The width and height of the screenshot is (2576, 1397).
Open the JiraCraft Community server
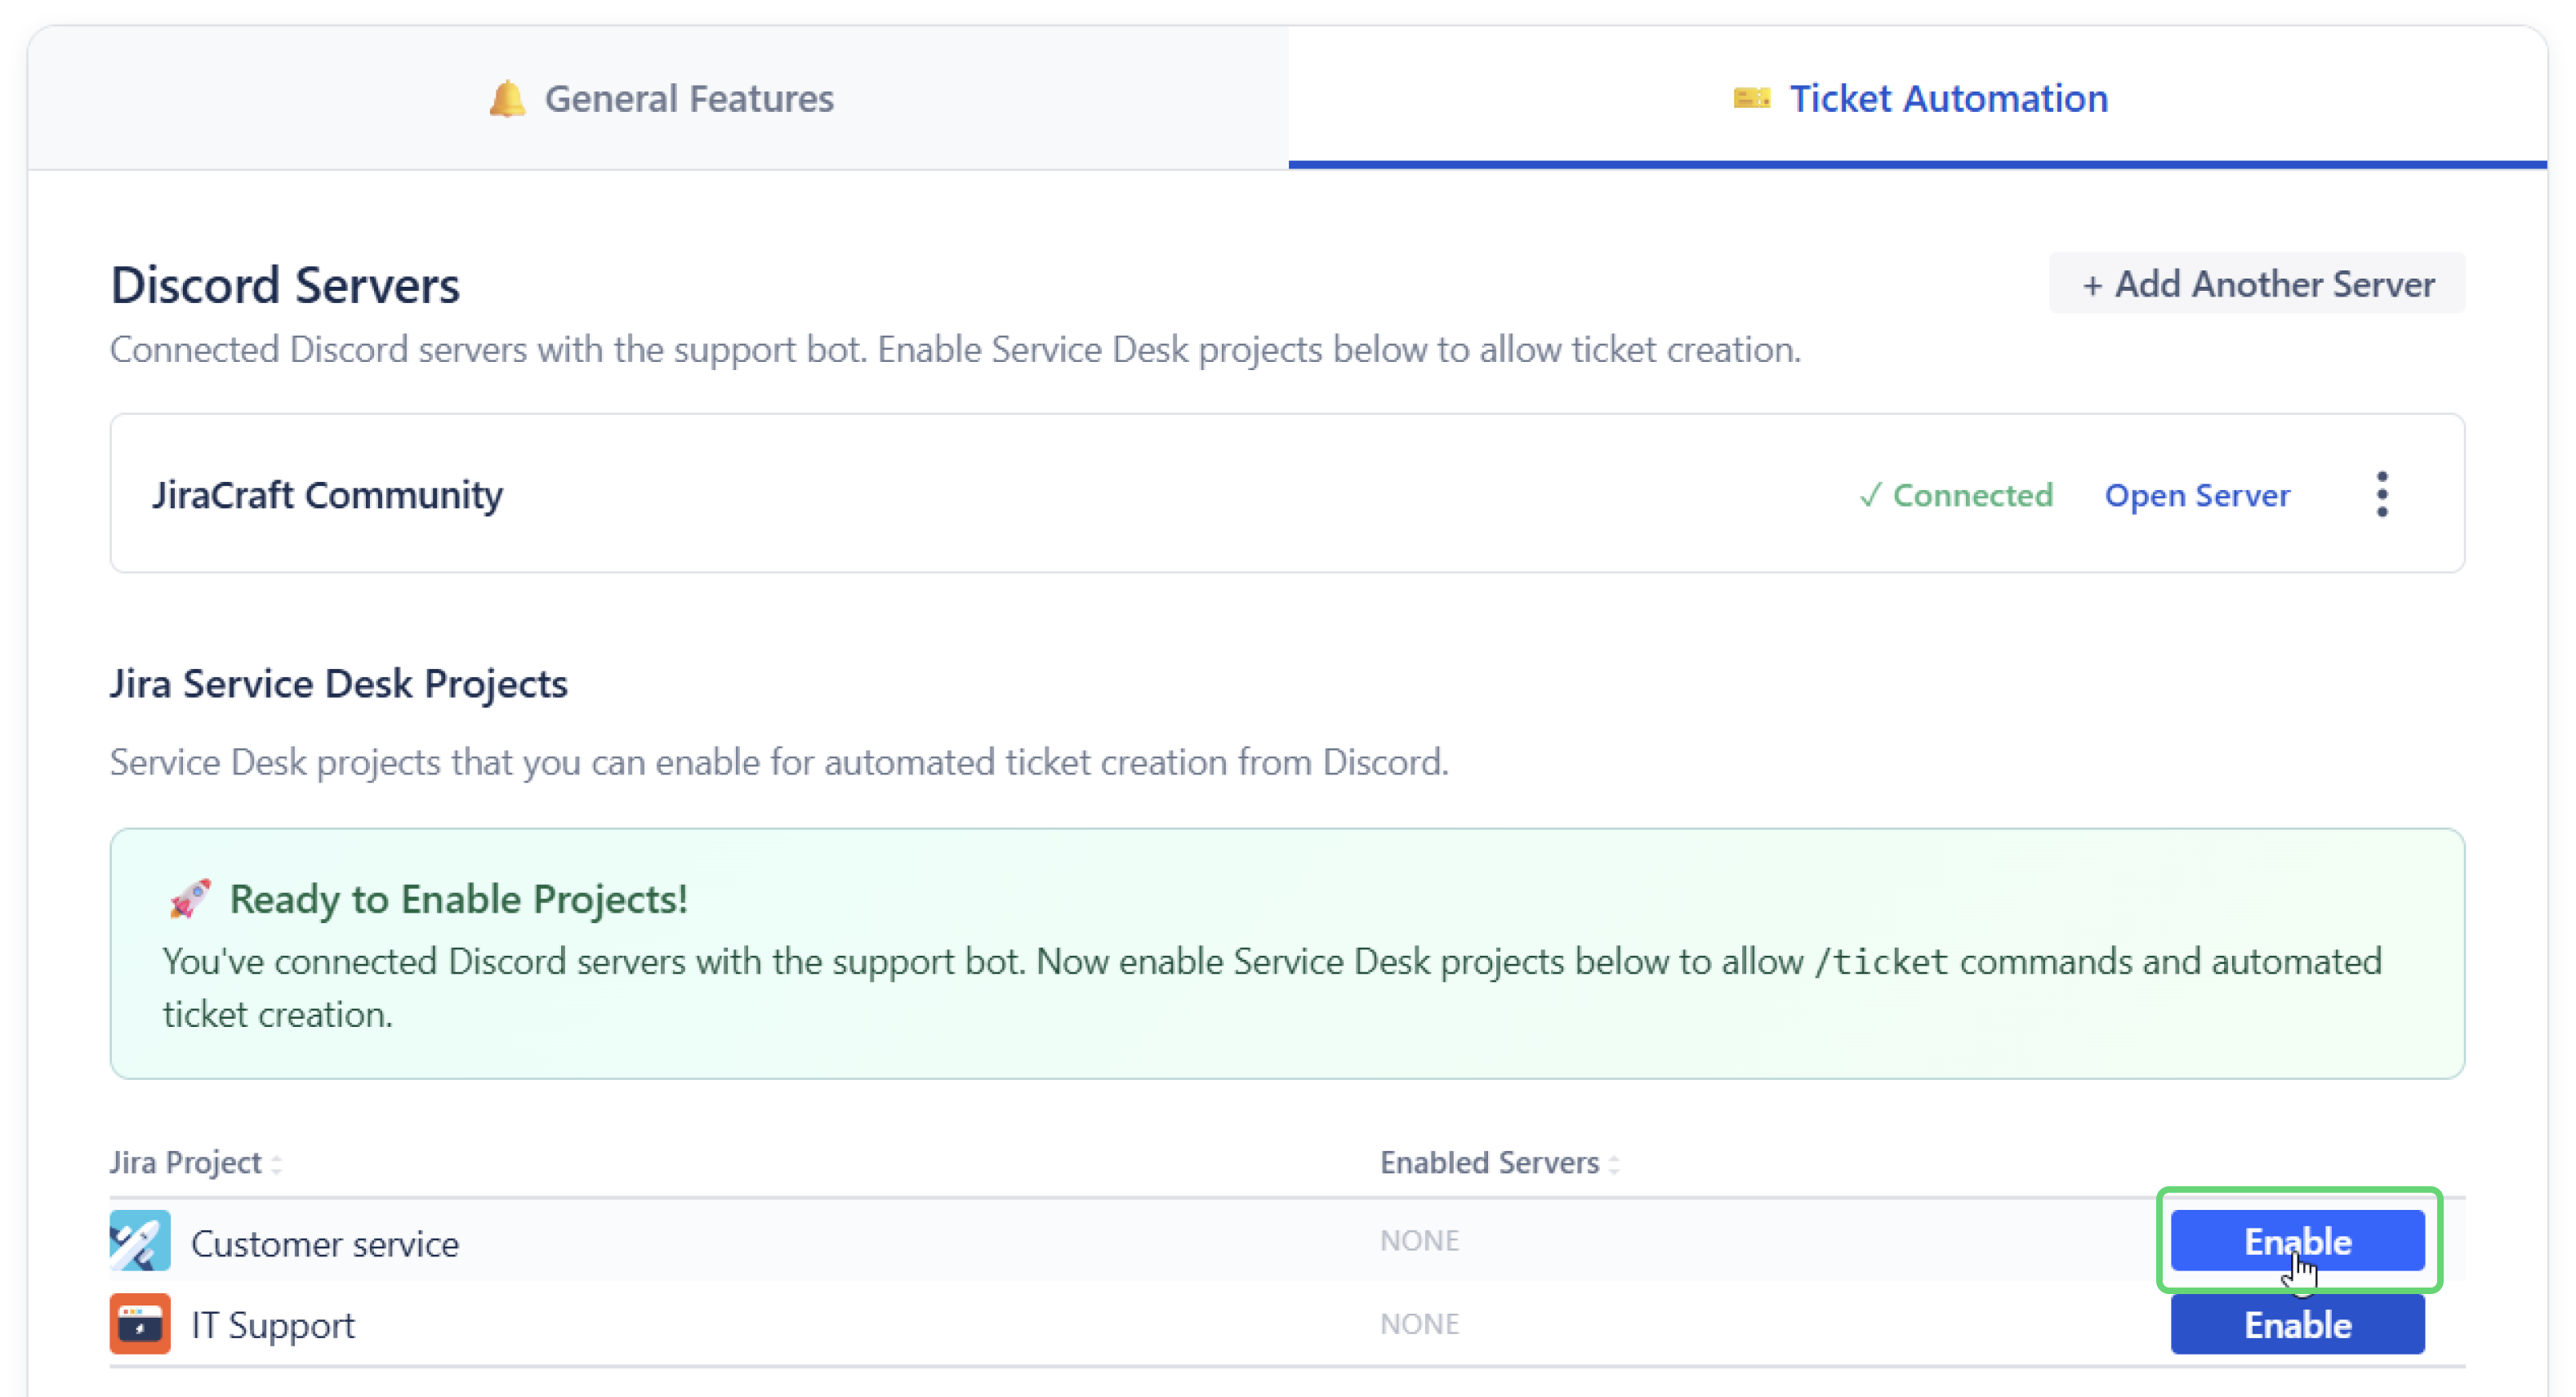[x=2197, y=494]
